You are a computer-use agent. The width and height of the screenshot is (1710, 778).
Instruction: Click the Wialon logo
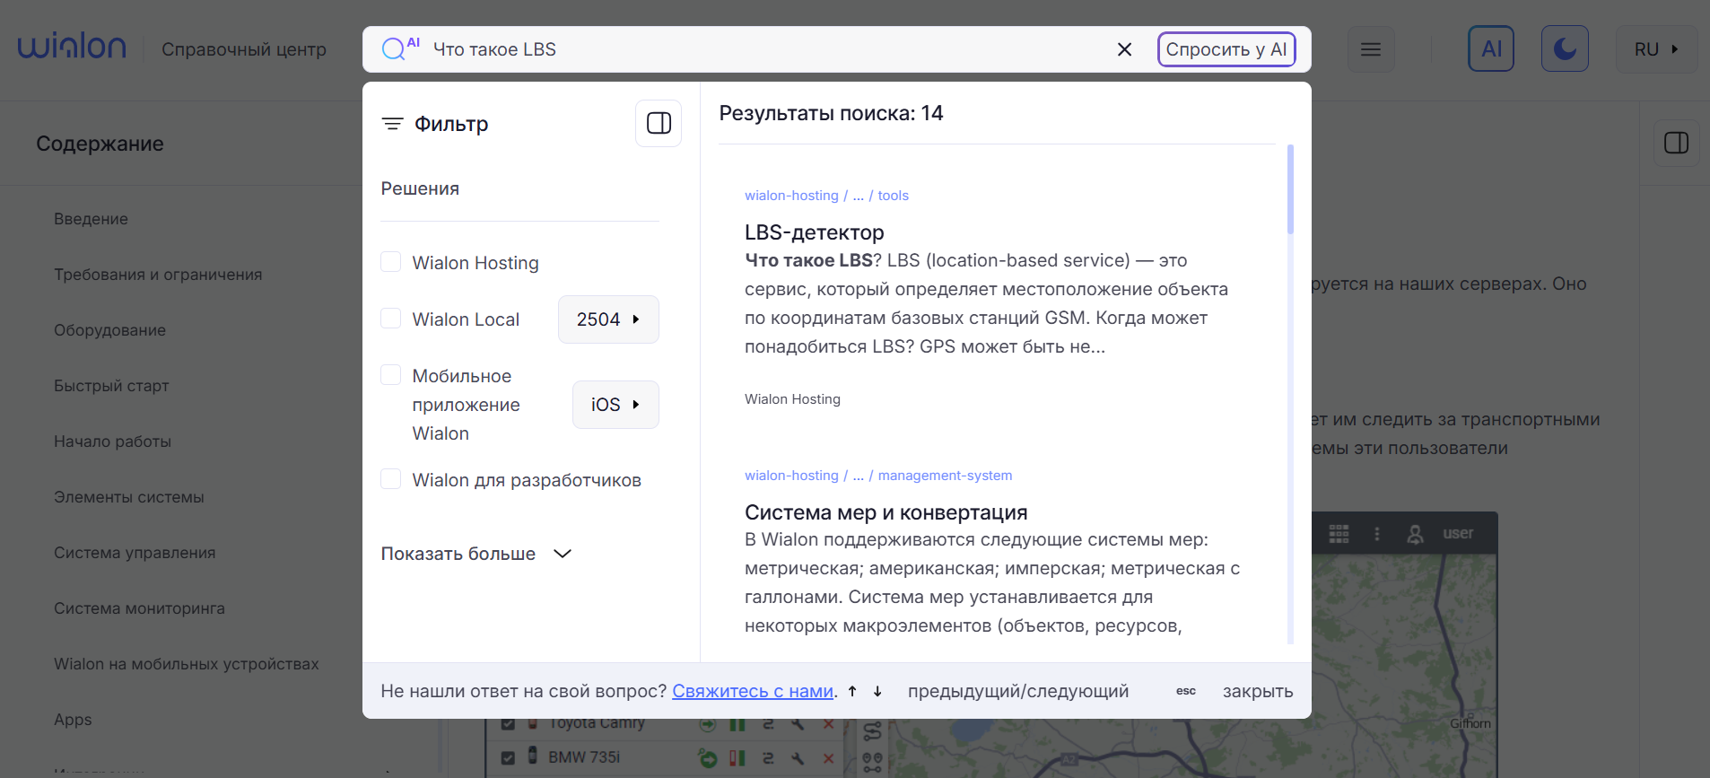pyautogui.click(x=72, y=47)
